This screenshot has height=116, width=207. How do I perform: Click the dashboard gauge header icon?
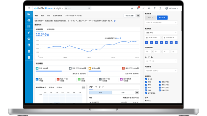point(149,8)
